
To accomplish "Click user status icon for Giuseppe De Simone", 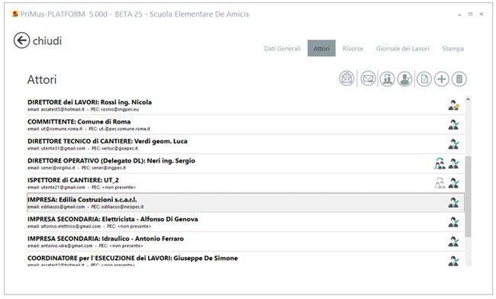I will coord(453,261).
